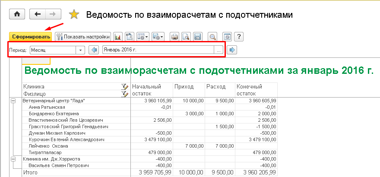Click the Сформировать button
The height and width of the screenshot is (177, 380).
[x=30, y=37]
